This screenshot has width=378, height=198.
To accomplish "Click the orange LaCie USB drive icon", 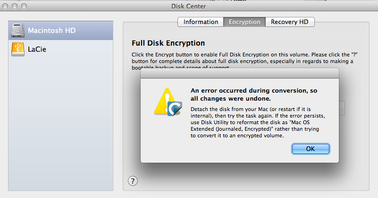I will [18, 48].
